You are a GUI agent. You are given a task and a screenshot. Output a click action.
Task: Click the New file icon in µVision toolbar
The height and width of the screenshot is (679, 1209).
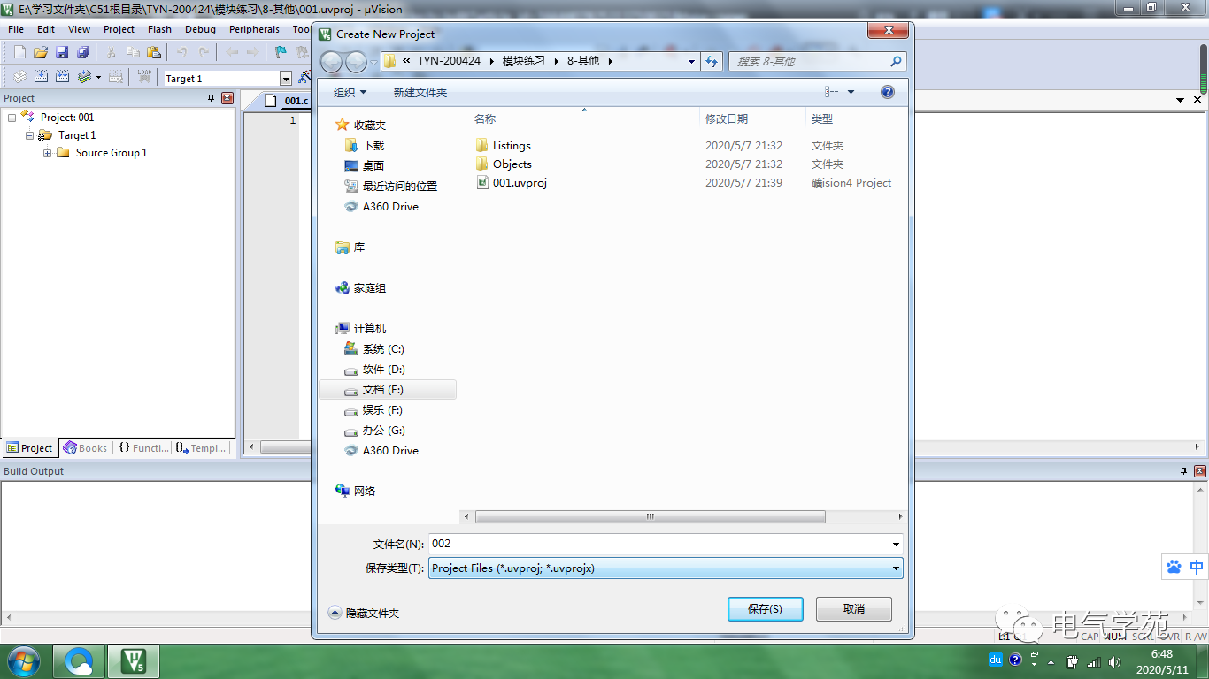coord(19,53)
